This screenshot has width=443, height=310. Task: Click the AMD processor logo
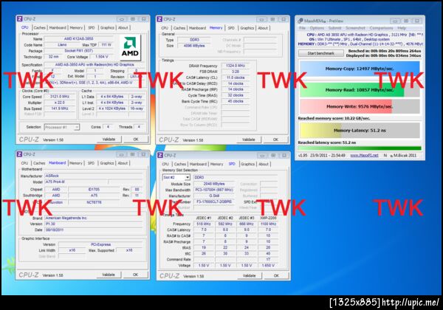click(130, 47)
